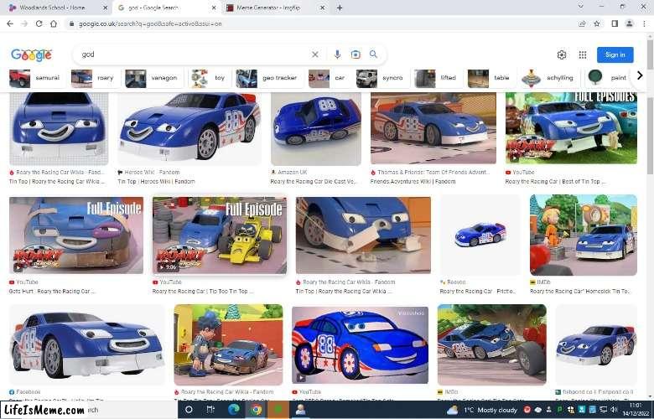This screenshot has width=654, height=419.
Task: Open Best of Tin Top YouTube link
Action: coord(555,181)
